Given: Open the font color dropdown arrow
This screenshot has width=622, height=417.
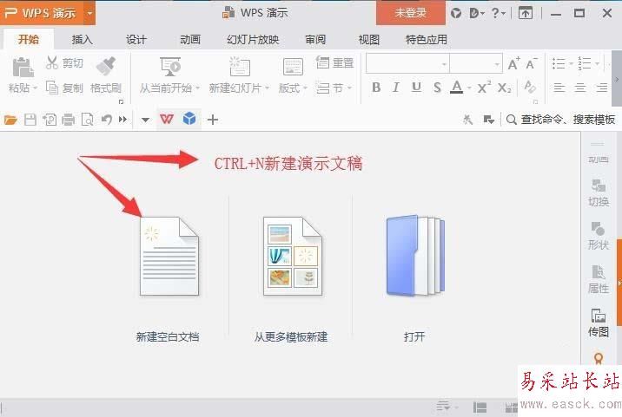Looking at the screenshot, I should (x=469, y=88).
